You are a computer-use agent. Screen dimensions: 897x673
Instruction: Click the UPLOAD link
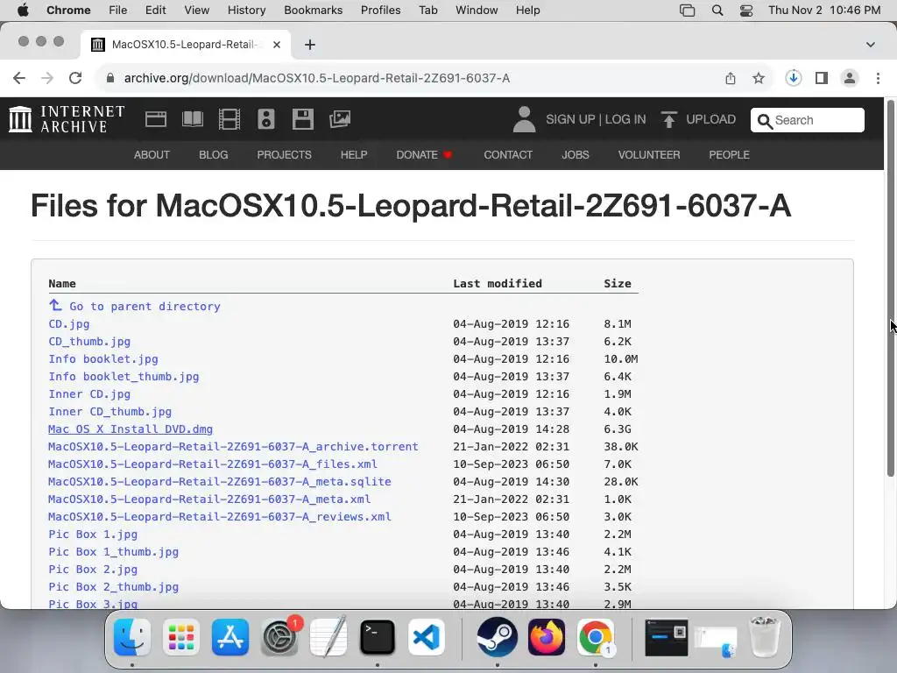711,119
